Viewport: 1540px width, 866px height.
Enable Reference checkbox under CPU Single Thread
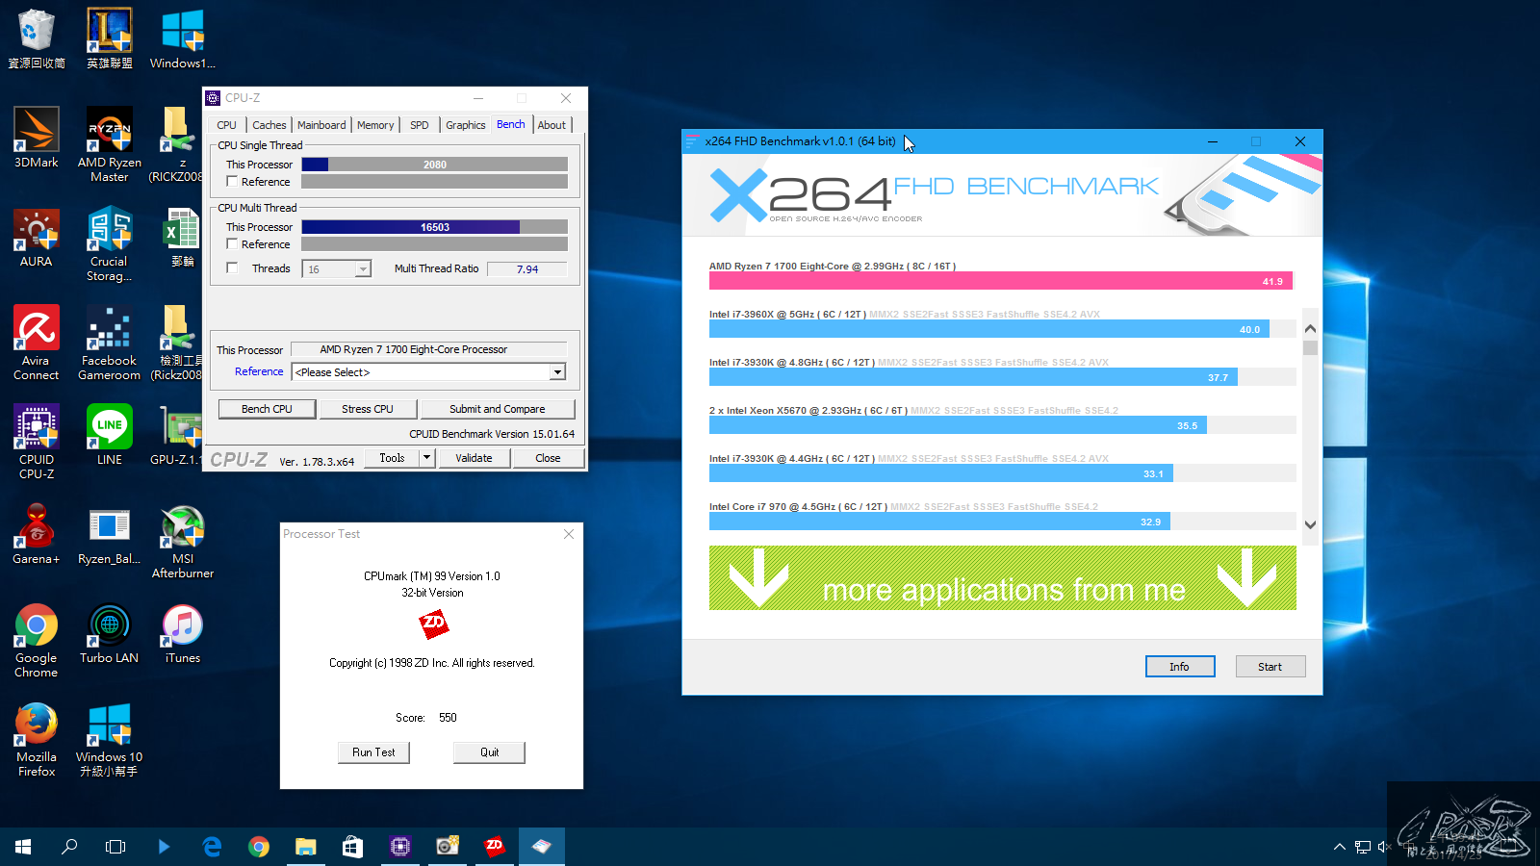click(232, 182)
